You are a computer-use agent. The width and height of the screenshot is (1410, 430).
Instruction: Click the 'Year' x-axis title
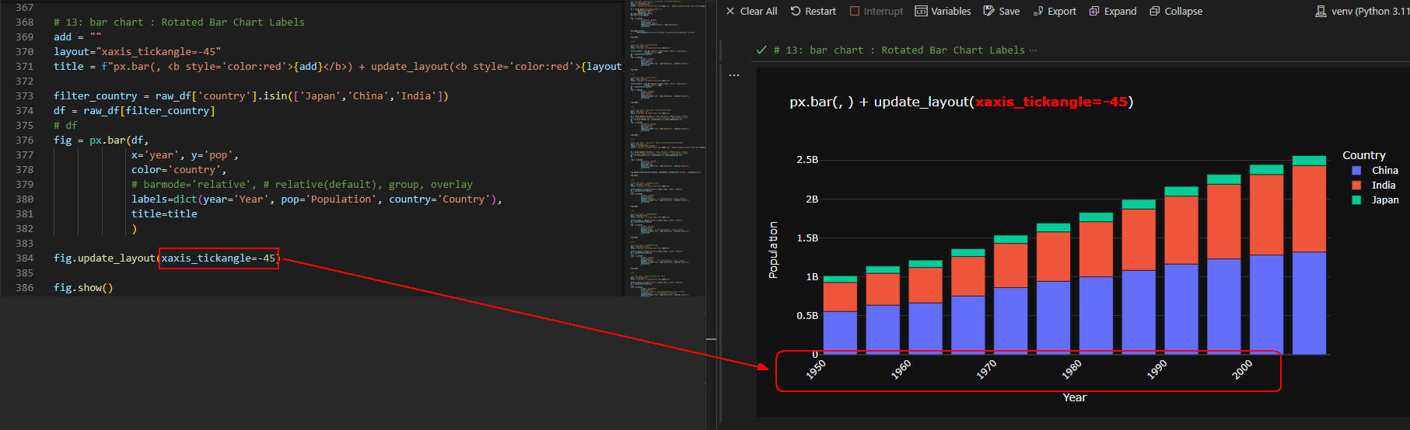[1075, 397]
